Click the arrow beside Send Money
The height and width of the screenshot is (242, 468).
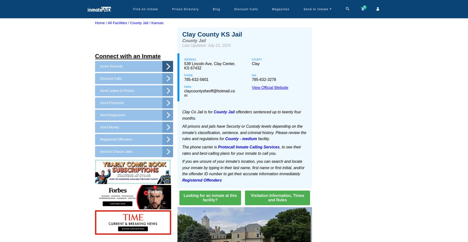tap(168, 127)
